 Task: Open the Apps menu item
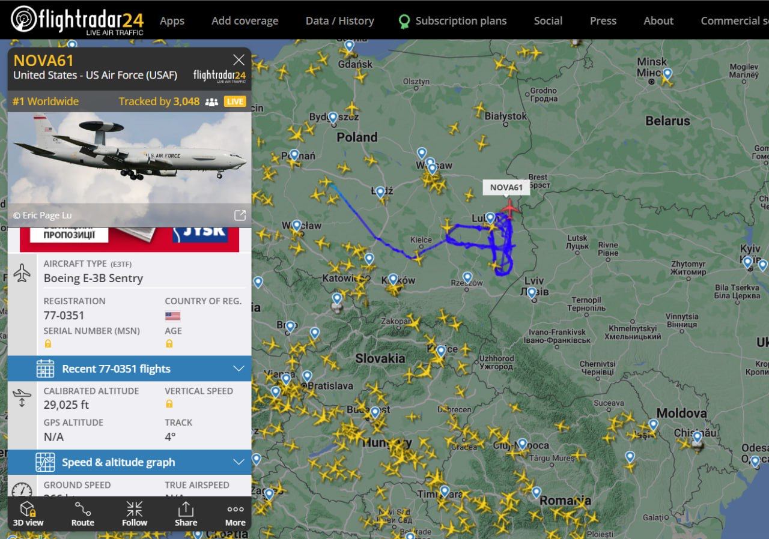172,20
